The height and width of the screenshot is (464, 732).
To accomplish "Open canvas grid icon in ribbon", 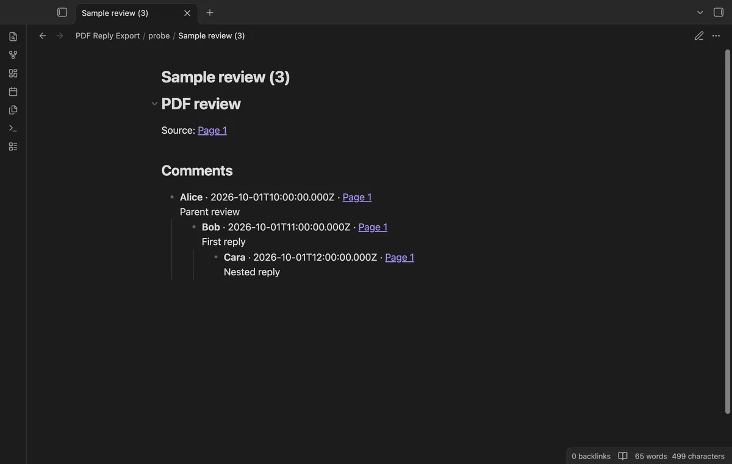I will pyautogui.click(x=13, y=73).
